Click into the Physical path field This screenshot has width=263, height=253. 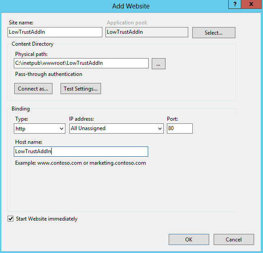click(81, 63)
